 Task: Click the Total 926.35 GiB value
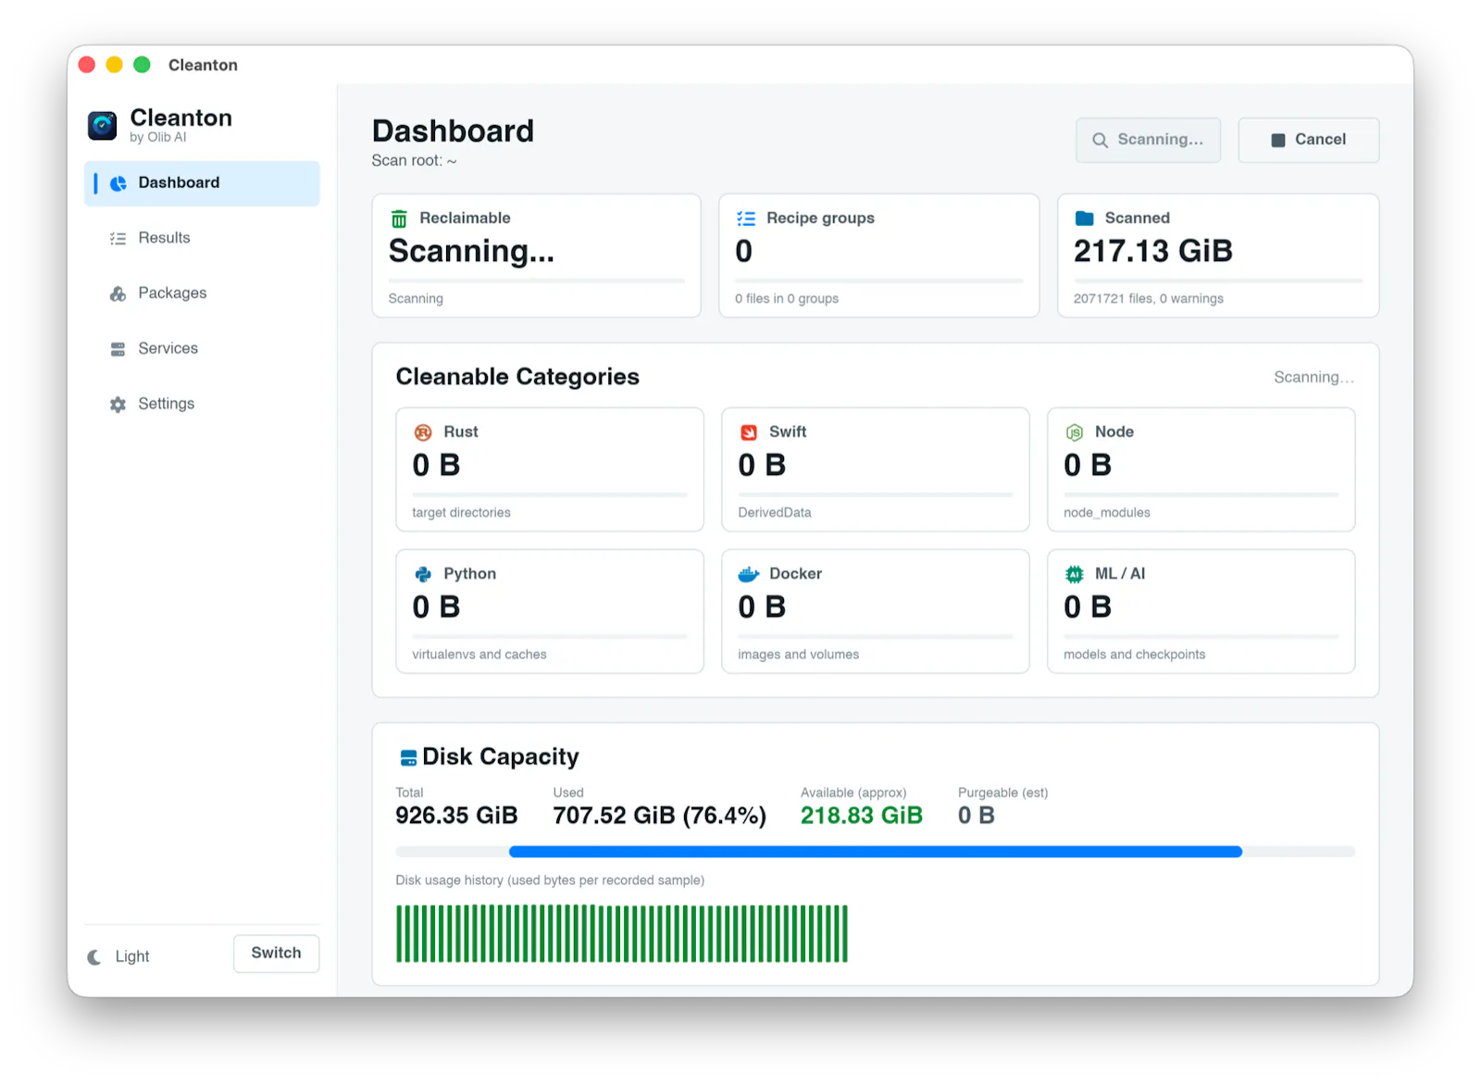click(456, 816)
